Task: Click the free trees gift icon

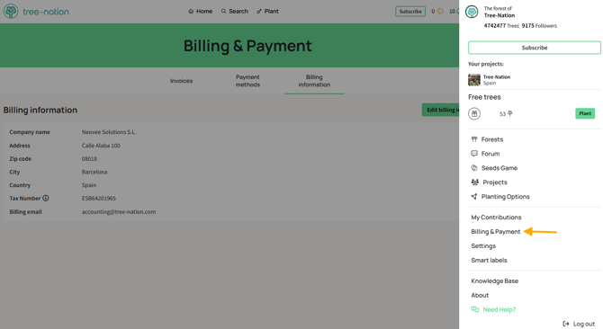Action: pos(474,113)
